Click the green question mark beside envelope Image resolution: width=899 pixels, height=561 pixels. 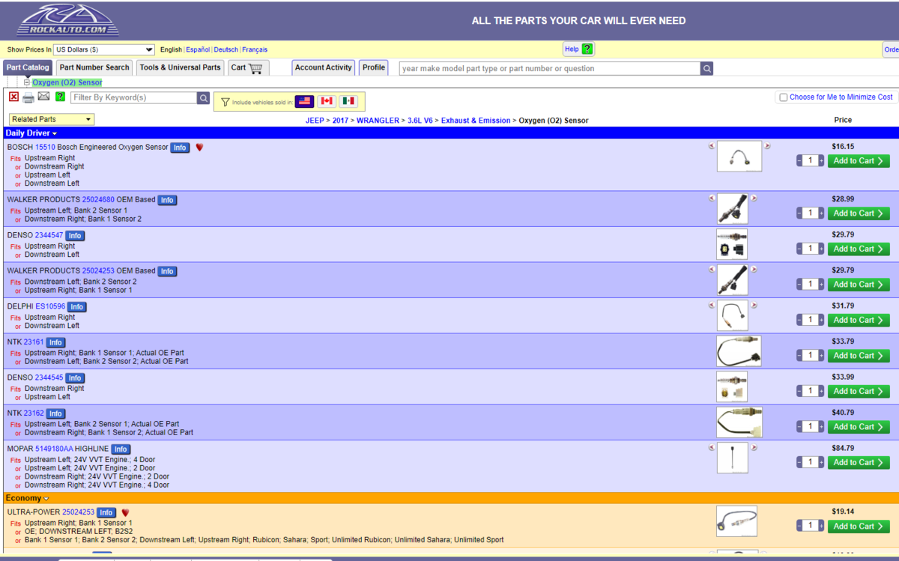click(60, 97)
